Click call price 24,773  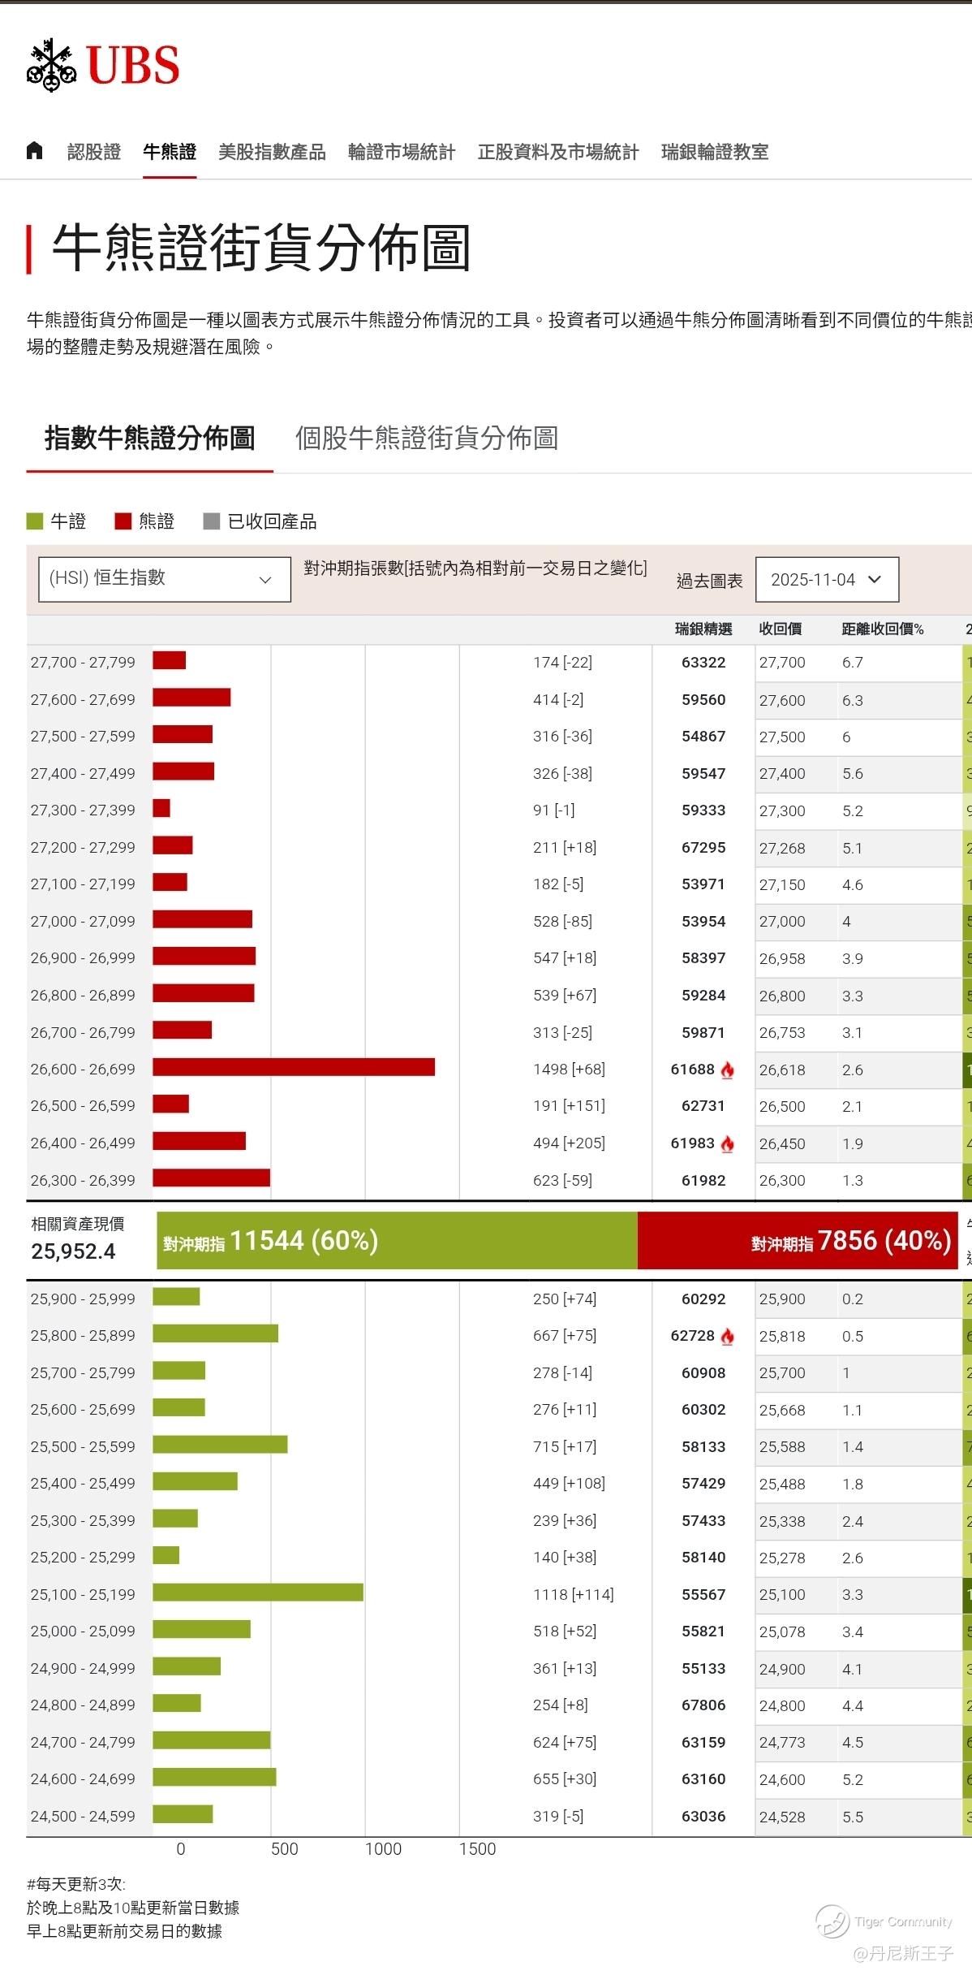point(782,1743)
